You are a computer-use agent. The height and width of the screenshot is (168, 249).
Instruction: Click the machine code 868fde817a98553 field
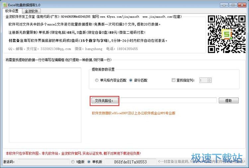coord(130,162)
